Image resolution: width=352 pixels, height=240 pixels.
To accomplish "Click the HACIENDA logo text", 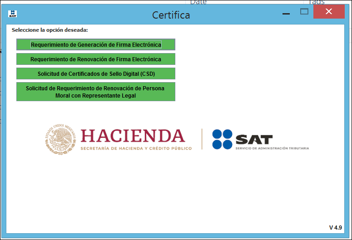I will [x=133, y=136].
